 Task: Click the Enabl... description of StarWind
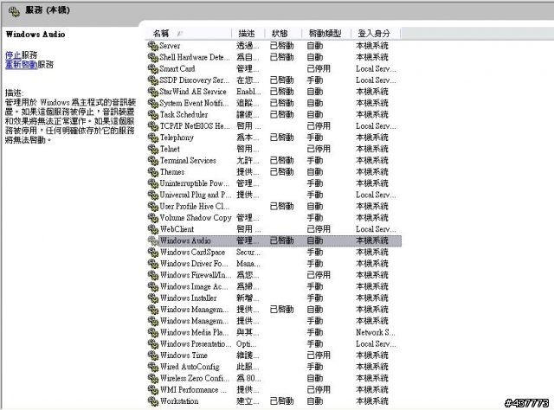coord(248,92)
